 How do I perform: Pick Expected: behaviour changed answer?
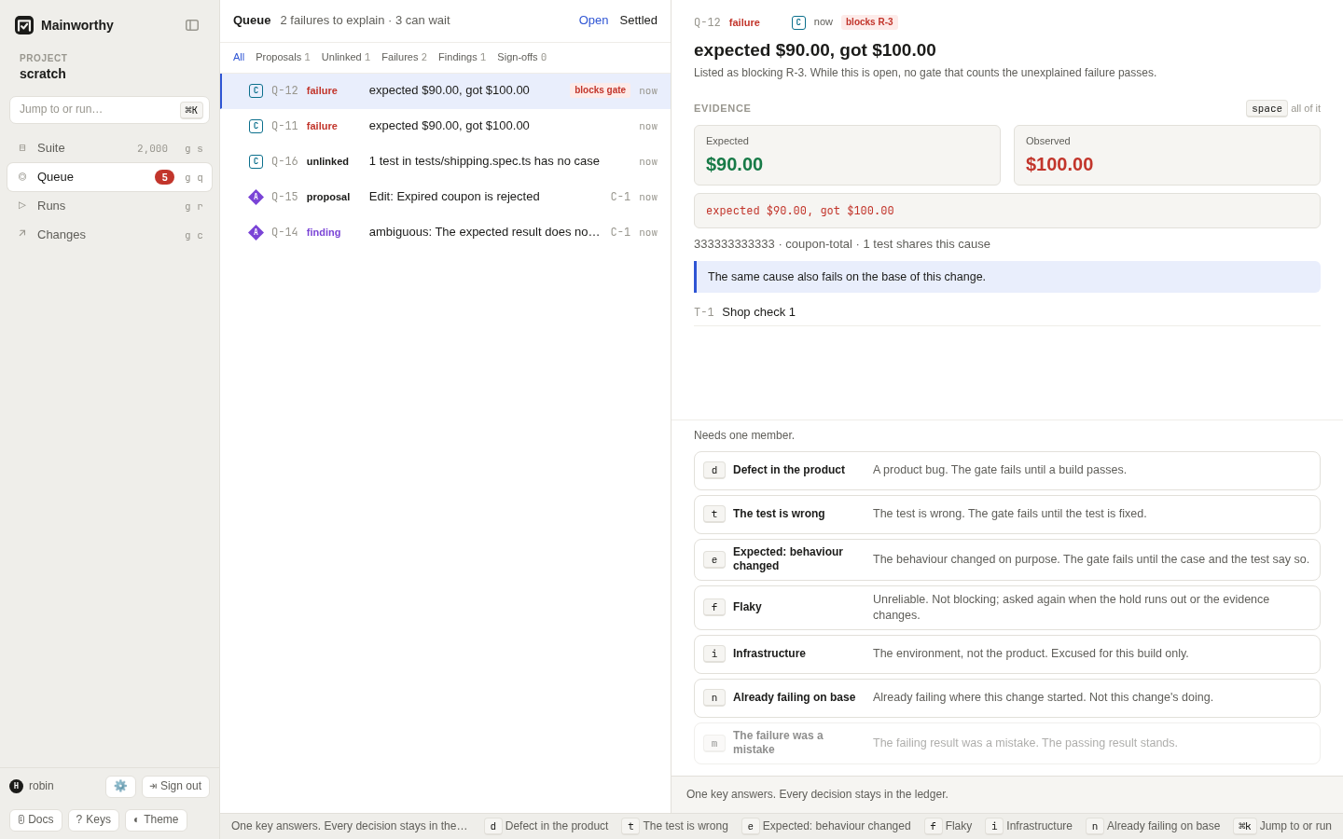coord(1007,560)
